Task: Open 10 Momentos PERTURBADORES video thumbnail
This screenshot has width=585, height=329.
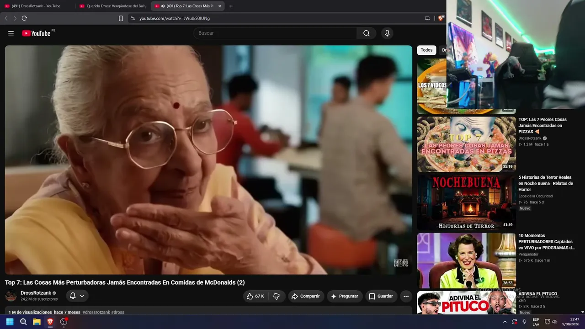Action: tap(466, 260)
